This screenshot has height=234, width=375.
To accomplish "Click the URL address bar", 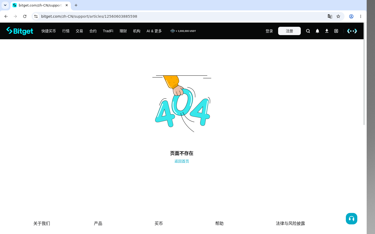I will pyautogui.click(x=182, y=16).
